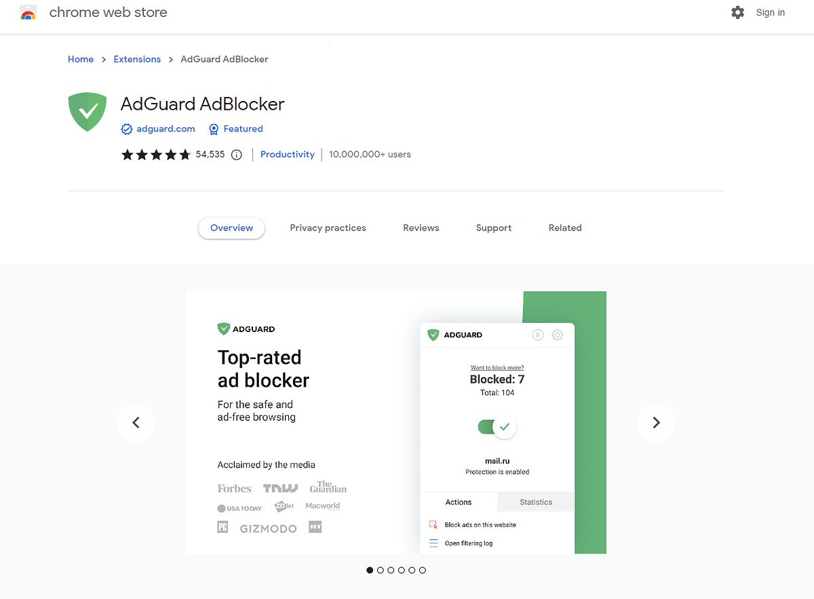This screenshot has height=599, width=814.
Task: Open the adguard.com link
Action: tap(166, 129)
